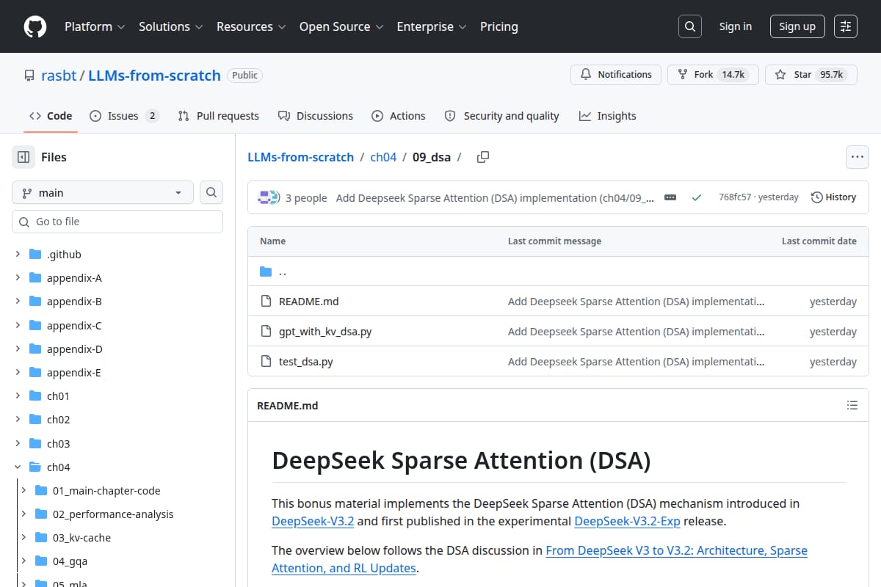Expand the appendix-C folder chevron
Image resolution: width=881 pixels, height=587 pixels.
click(18, 325)
